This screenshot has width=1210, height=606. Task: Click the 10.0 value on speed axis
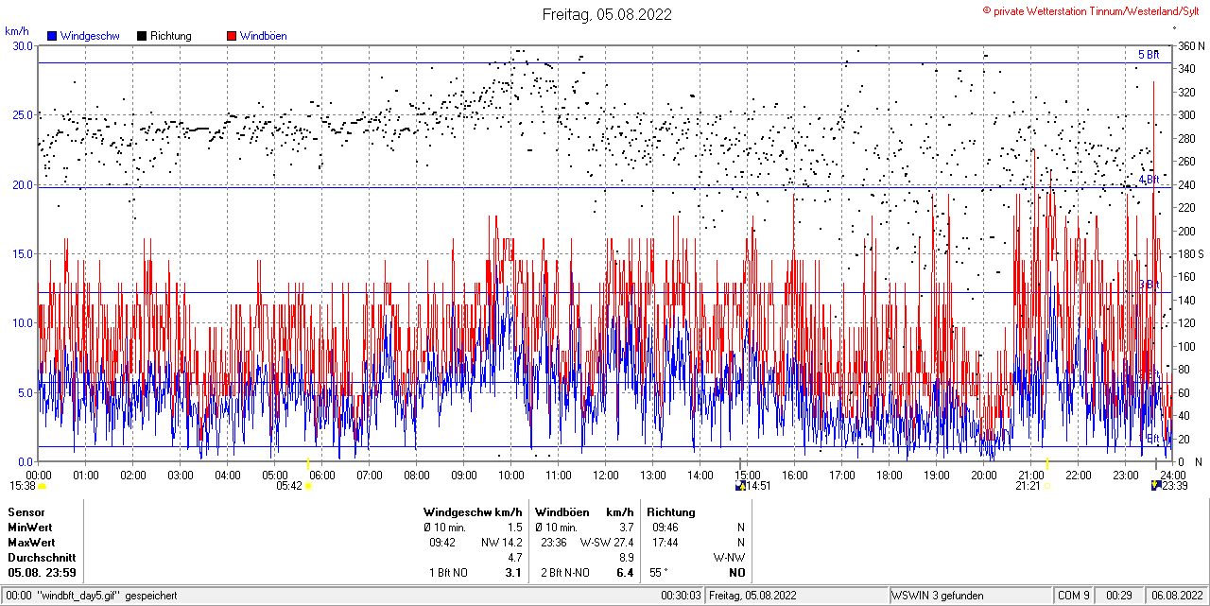pos(23,322)
